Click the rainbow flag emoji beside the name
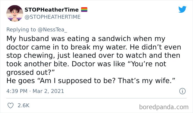Viewport: 193px width, 113px height. [x=84, y=10]
